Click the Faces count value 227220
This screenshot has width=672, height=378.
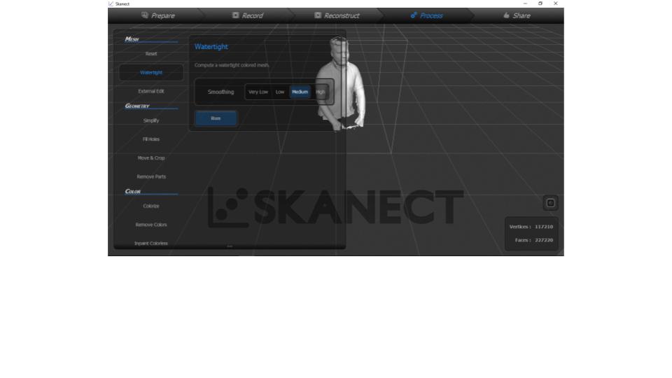click(543, 240)
